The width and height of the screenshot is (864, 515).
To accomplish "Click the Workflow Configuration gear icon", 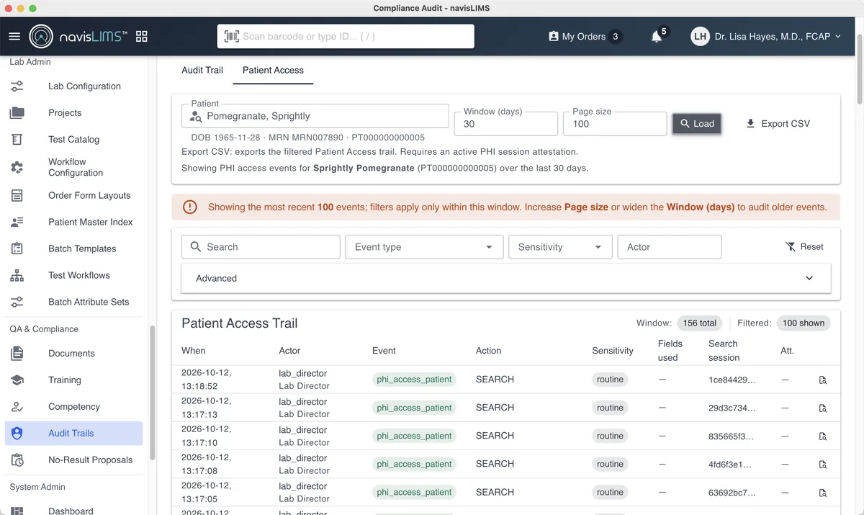I will click(17, 167).
